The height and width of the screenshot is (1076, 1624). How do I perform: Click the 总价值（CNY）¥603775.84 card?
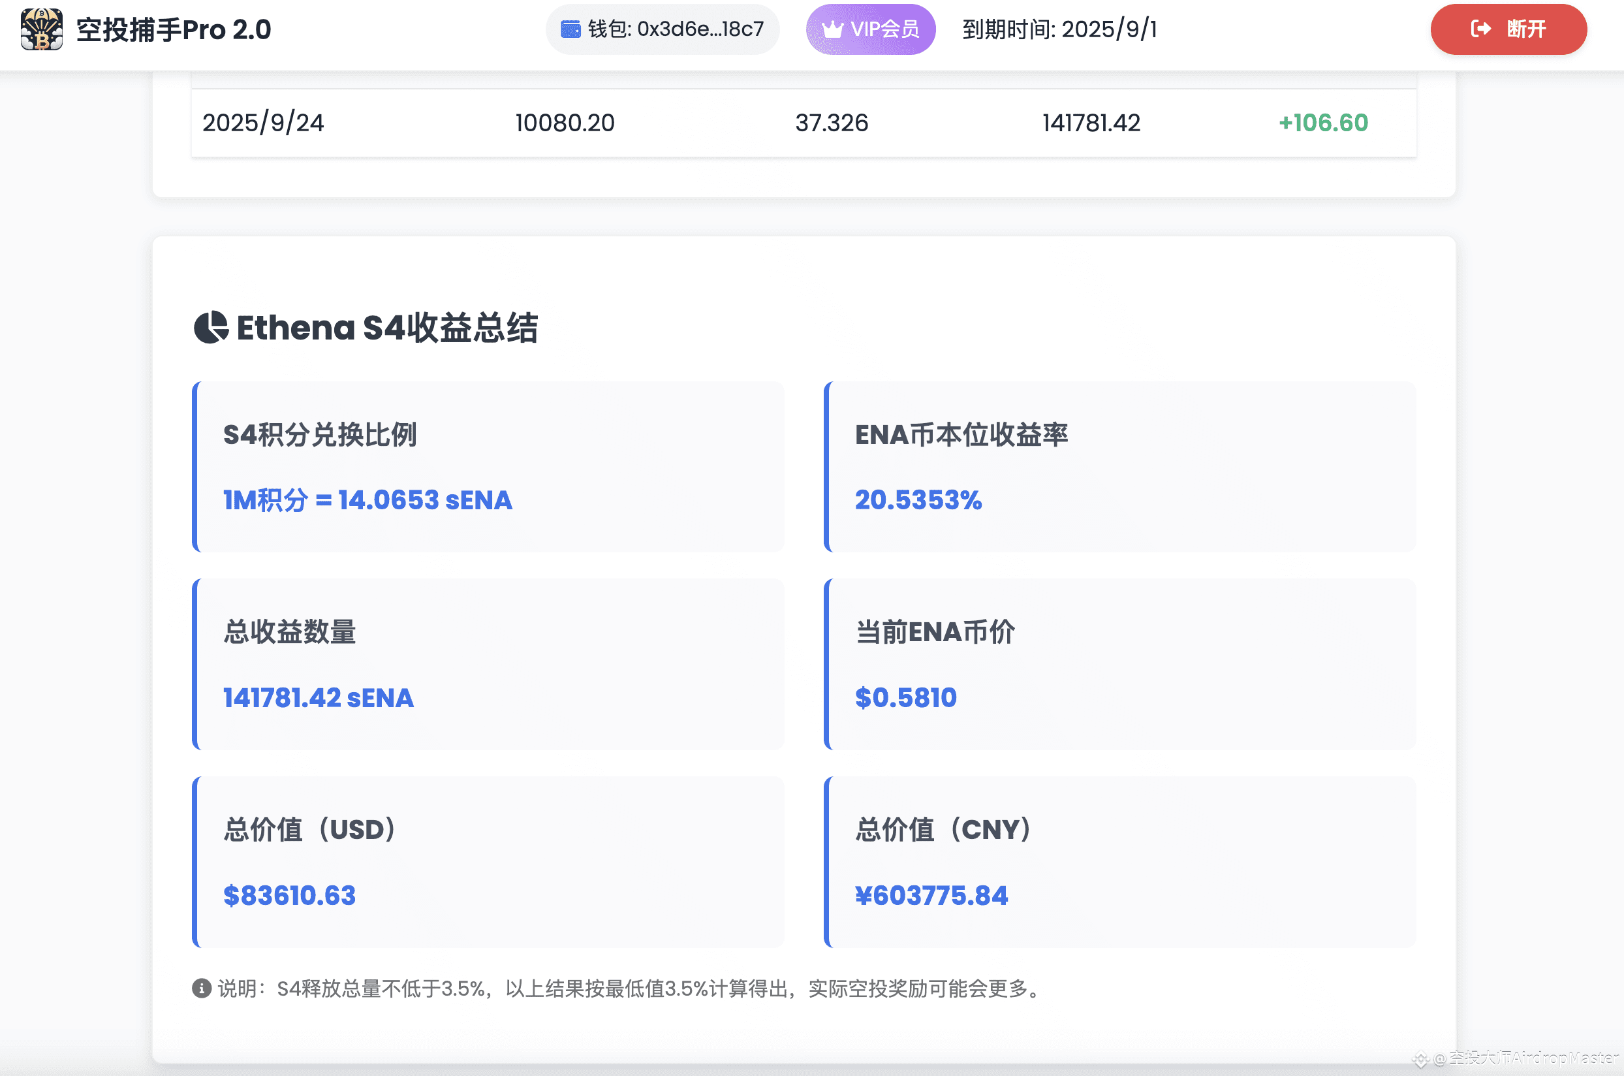click(x=1119, y=862)
